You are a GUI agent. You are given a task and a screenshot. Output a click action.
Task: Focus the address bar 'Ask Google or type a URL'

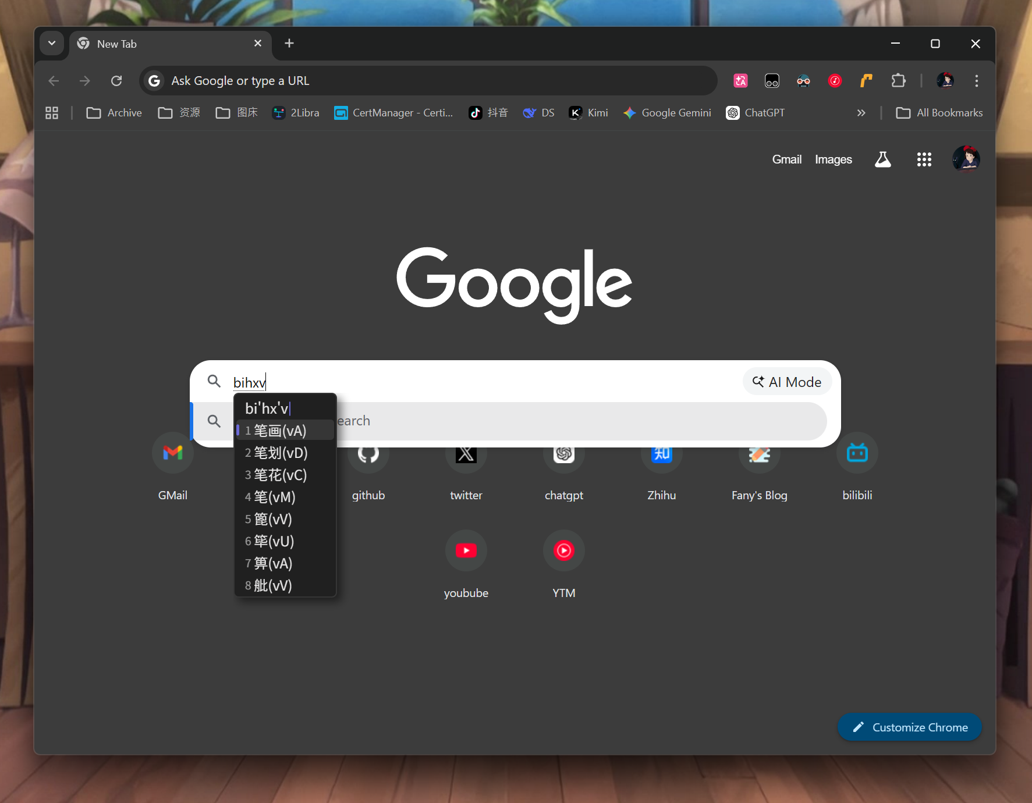click(428, 81)
